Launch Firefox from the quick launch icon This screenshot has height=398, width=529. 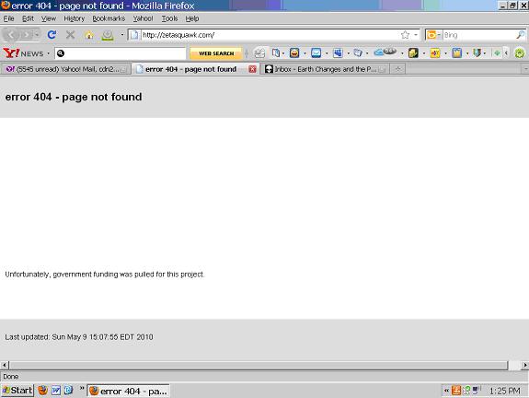42,391
